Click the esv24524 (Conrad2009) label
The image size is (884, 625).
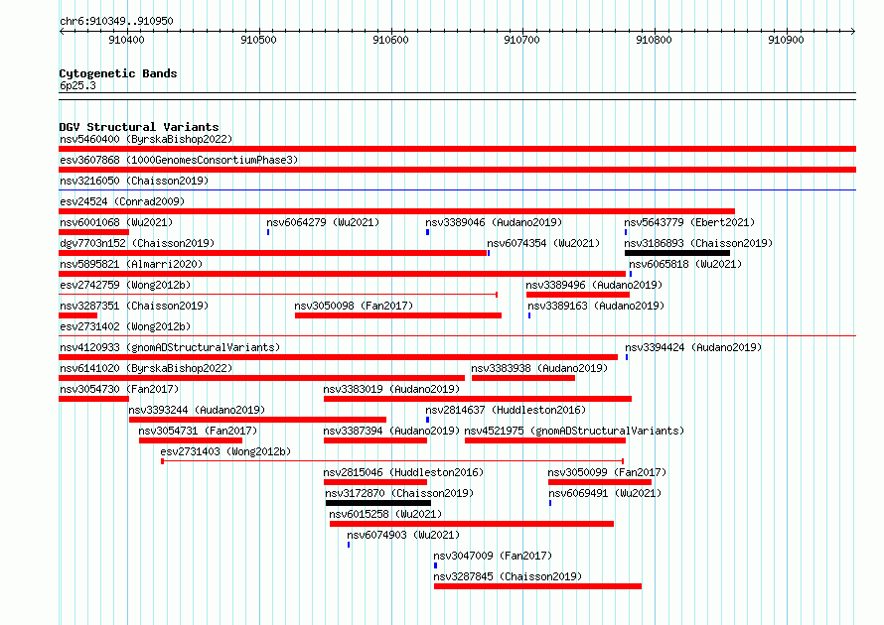click(122, 201)
